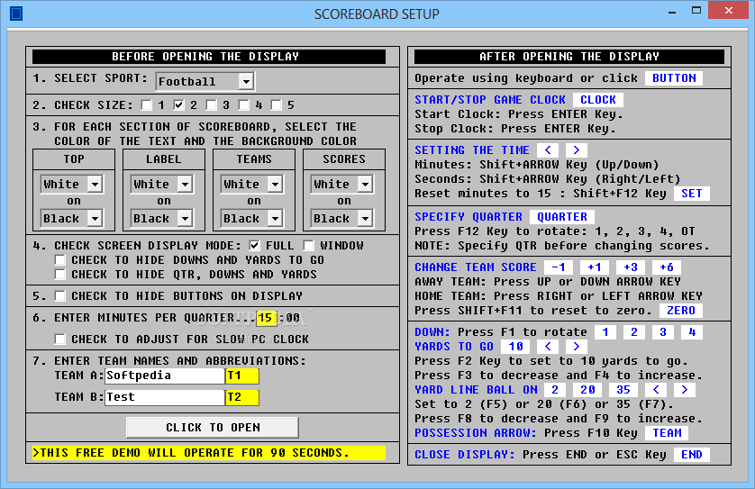
Task: Click right arrow on Yard Line Ball On row
Action: tap(685, 390)
